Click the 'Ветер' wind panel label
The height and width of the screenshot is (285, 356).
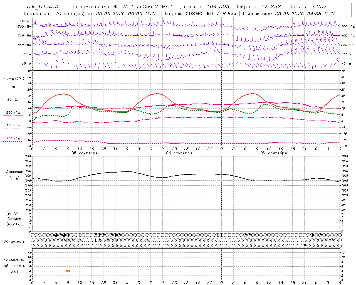pos(26,21)
